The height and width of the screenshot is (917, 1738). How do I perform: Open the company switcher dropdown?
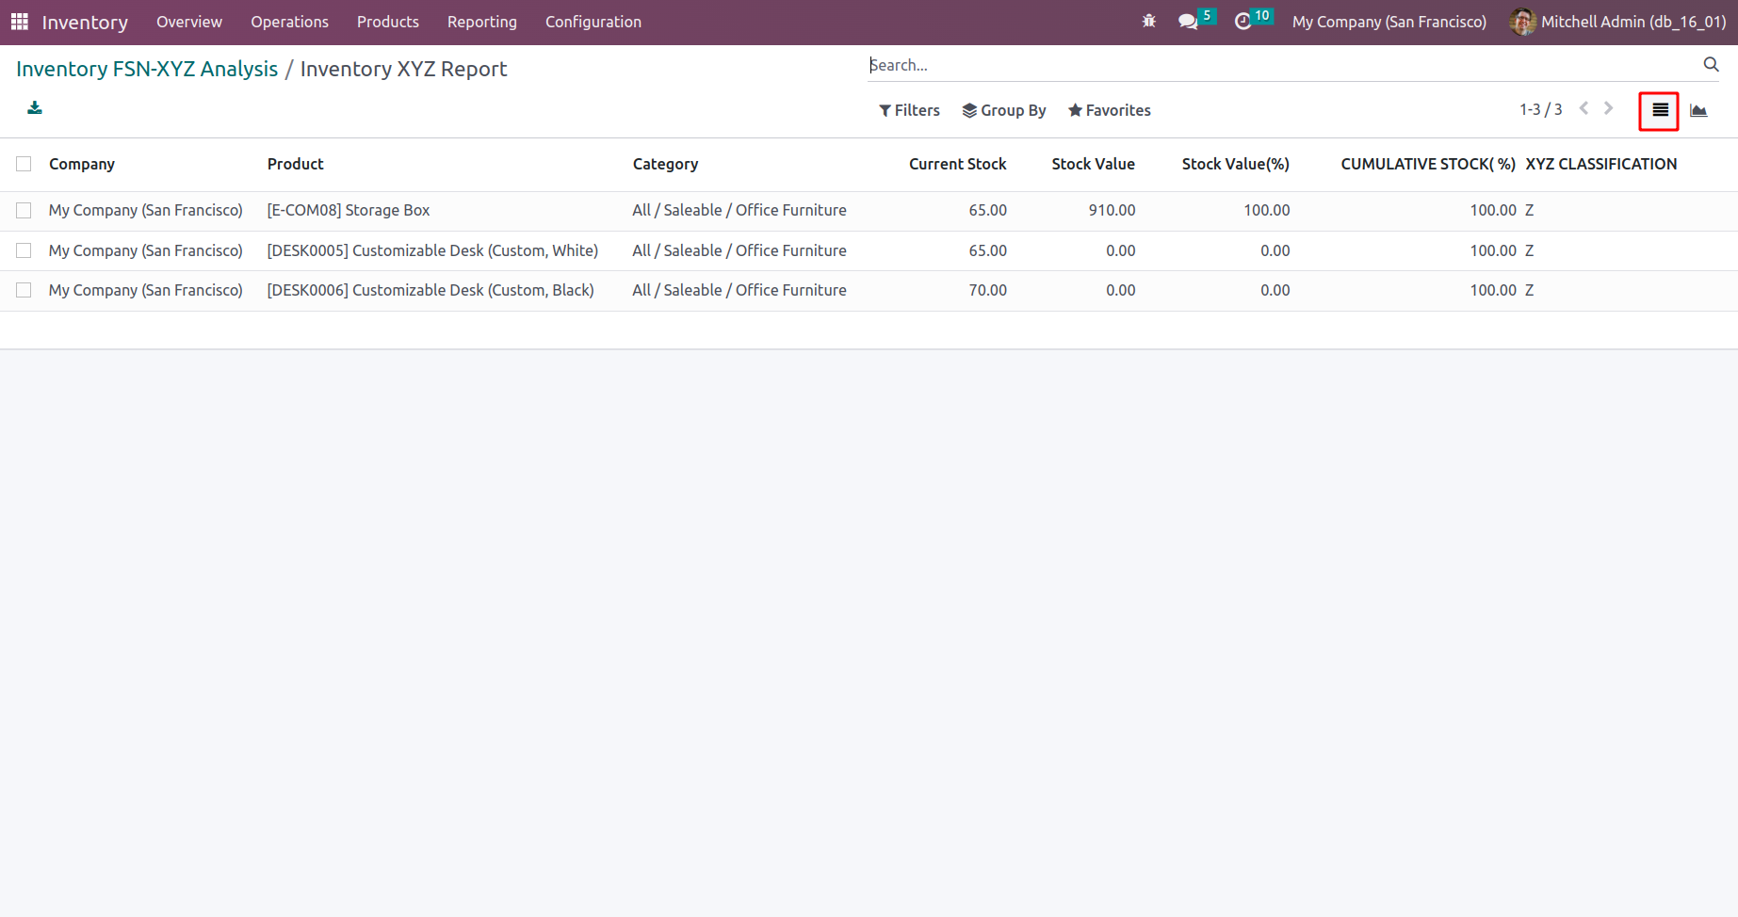[x=1389, y=22]
